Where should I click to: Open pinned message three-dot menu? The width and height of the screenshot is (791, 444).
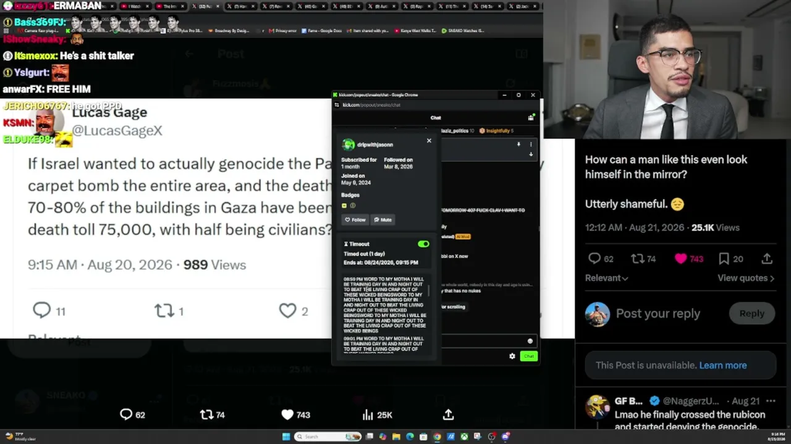click(x=531, y=144)
